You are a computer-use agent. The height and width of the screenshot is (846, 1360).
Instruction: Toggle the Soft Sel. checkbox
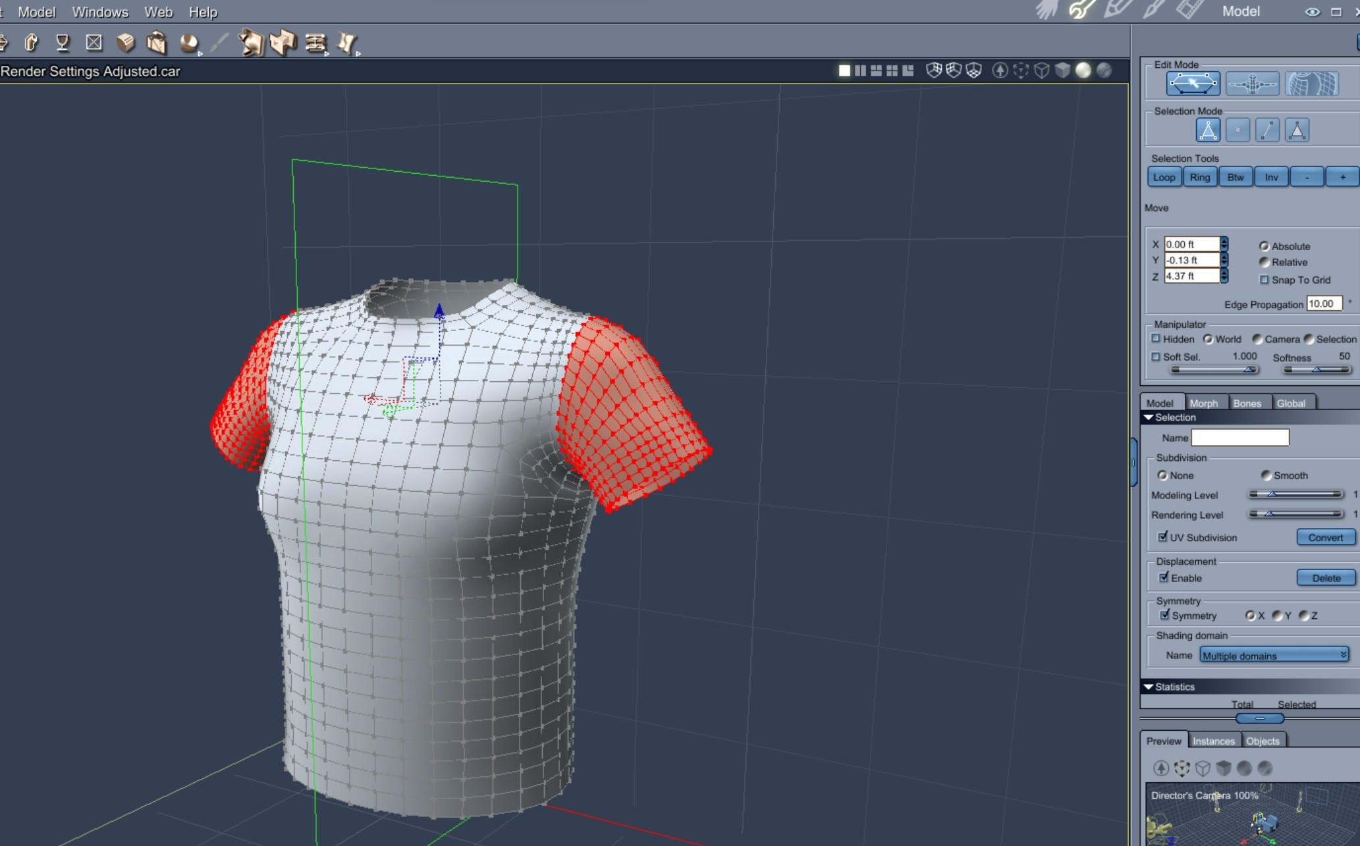tap(1156, 357)
